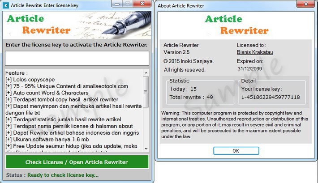The width and height of the screenshot is (318, 183).
Task: Click 'Dapat Rewrite artikel bahasa indonesia dan inggris' line
Action: click(x=72, y=133)
